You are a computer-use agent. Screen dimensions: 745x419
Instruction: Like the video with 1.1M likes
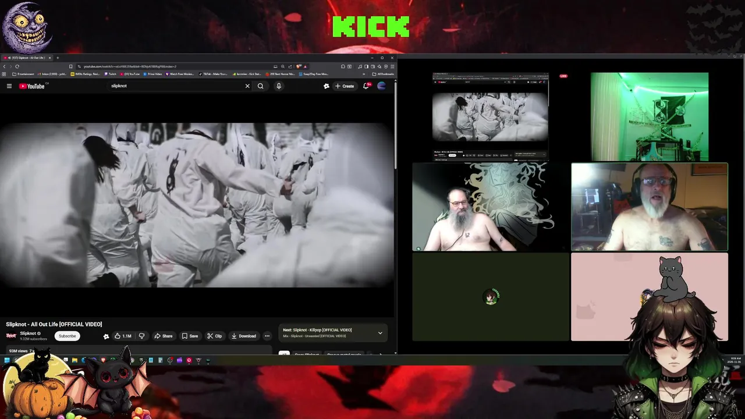point(123,336)
